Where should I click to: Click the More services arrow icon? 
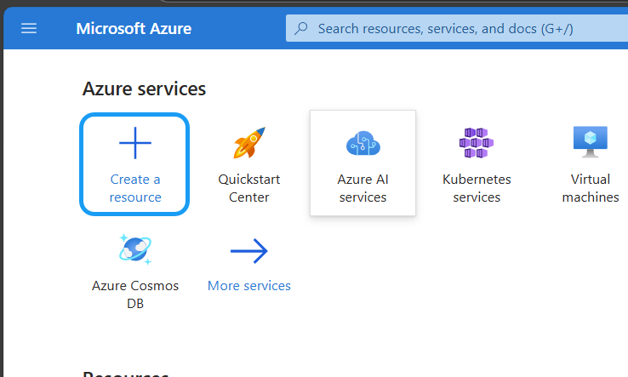(249, 251)
